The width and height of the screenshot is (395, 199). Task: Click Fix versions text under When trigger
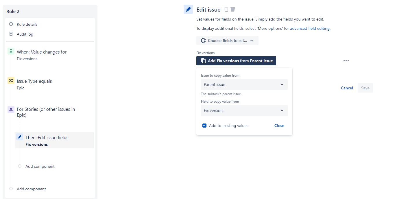pyautogui.click(x=27, y=59)
